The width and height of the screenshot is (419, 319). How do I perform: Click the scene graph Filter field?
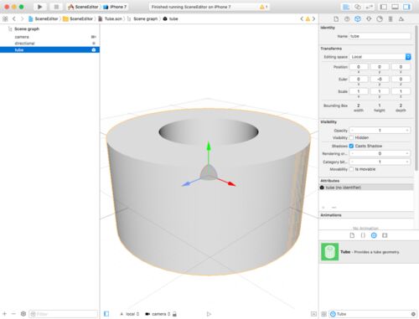pyautogui.click(x=64, y=314)
